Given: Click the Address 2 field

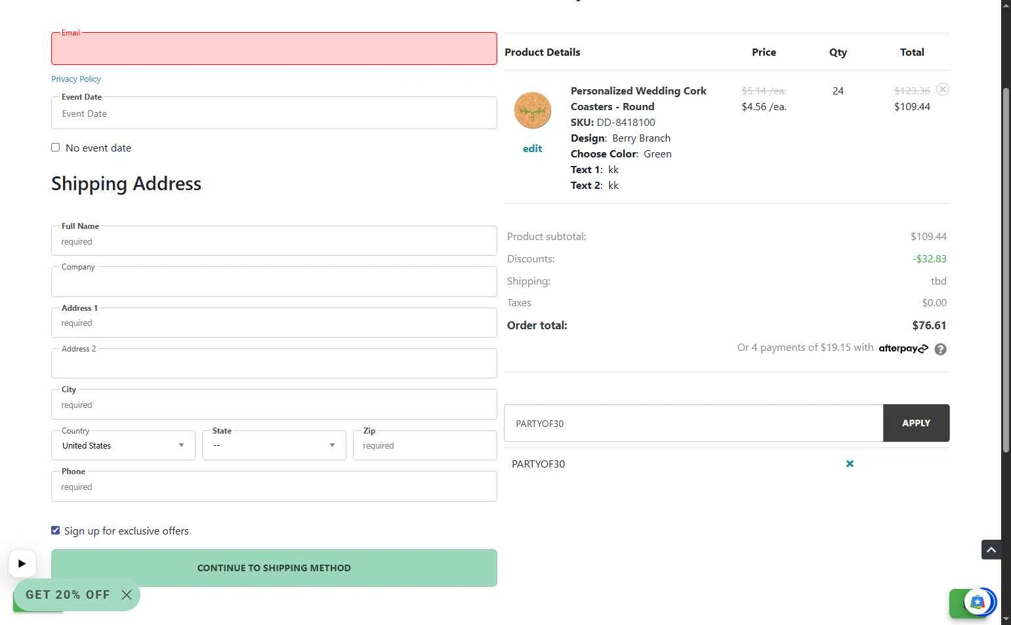Looking at the screenshot, I should [274, 363].
